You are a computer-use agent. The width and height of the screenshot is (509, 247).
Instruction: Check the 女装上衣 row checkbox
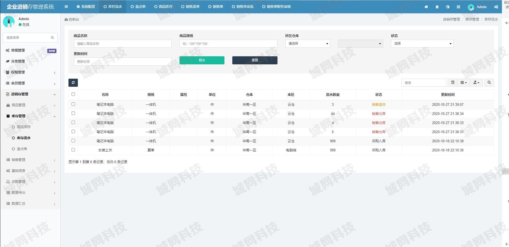click(x=73, y=150)
